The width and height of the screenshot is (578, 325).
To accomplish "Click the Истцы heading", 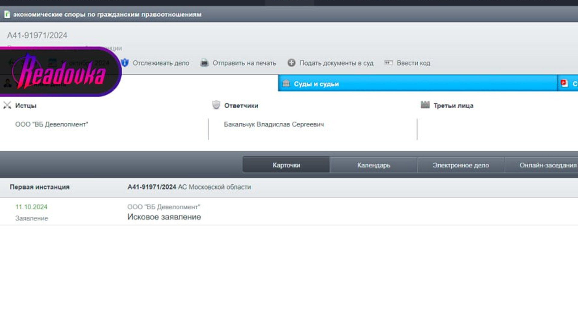I will [x=26, y=106].
